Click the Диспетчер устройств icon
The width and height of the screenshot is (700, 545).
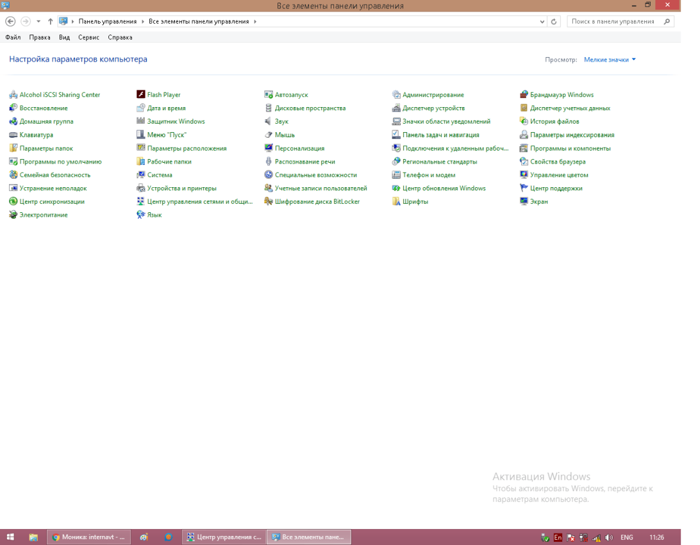pyautogui.click(x=396, y=108)
